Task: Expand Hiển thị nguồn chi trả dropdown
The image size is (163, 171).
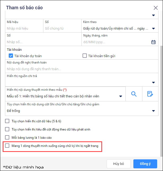Action: click(153, 83)
